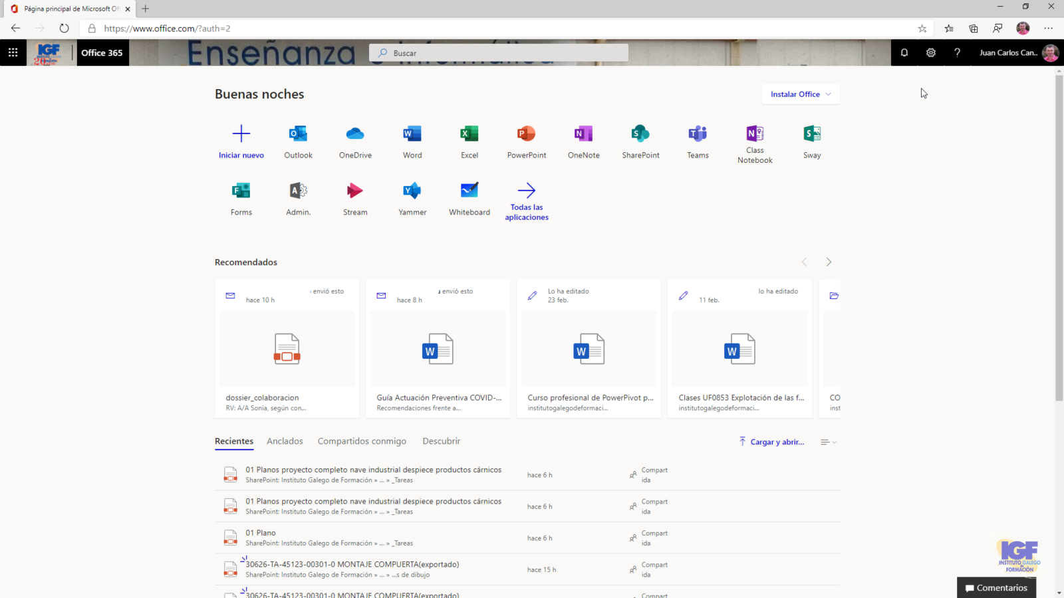Select the Compartidos conmigo tab

(x=362, y=441)
